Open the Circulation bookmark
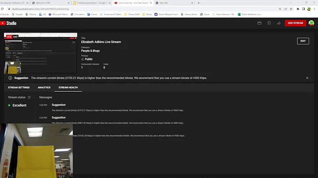The width and height of the screenshot is (318, 178). click(77, 15)
